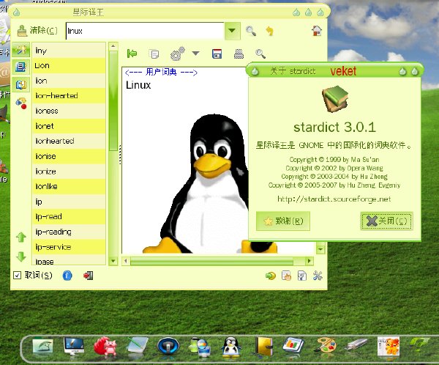
Task: Click the yellow undo arrow icon
Action: (269, 31)
